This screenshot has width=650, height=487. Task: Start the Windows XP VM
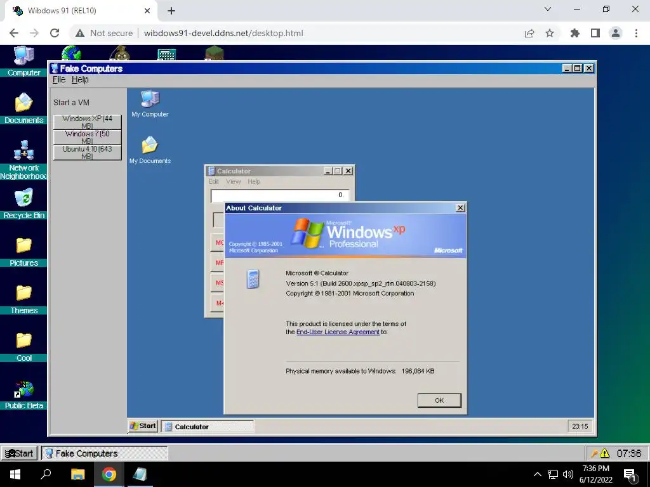pos(88,122)
